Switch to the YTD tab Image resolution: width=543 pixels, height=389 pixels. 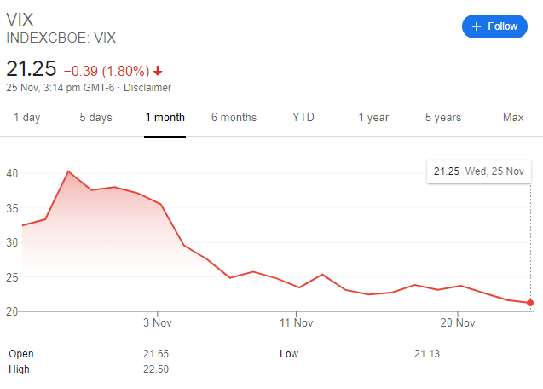303,117
